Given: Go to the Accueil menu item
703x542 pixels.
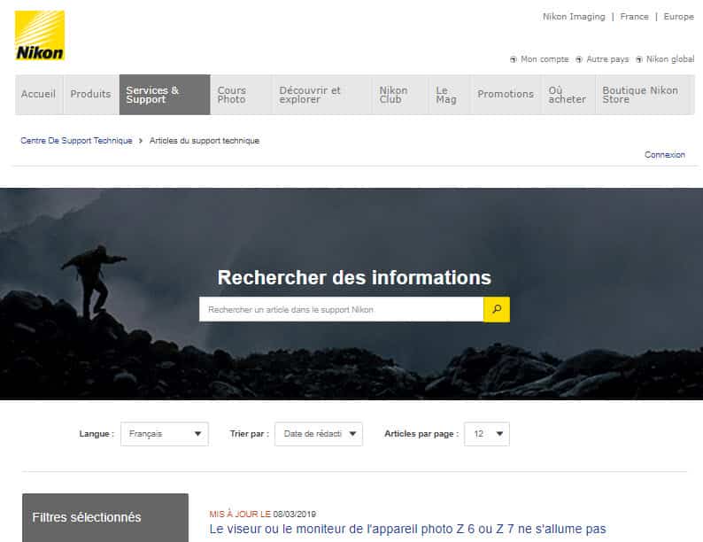Looking at the screenshot, I should pyautogui.click(x=39, y=94).
